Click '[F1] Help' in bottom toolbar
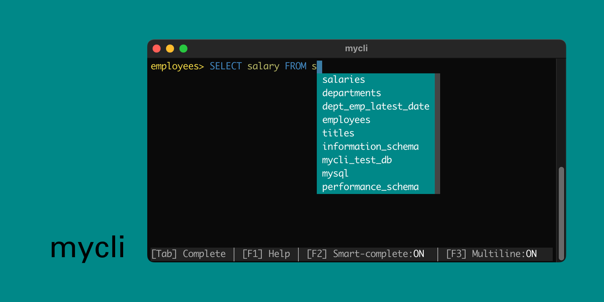Screen dimensions: 604x302 [266, 254]
